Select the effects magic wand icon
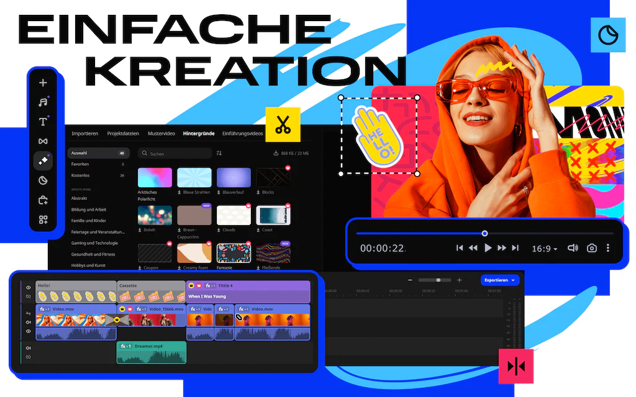The image size is (636, 397). pos(43,161)
